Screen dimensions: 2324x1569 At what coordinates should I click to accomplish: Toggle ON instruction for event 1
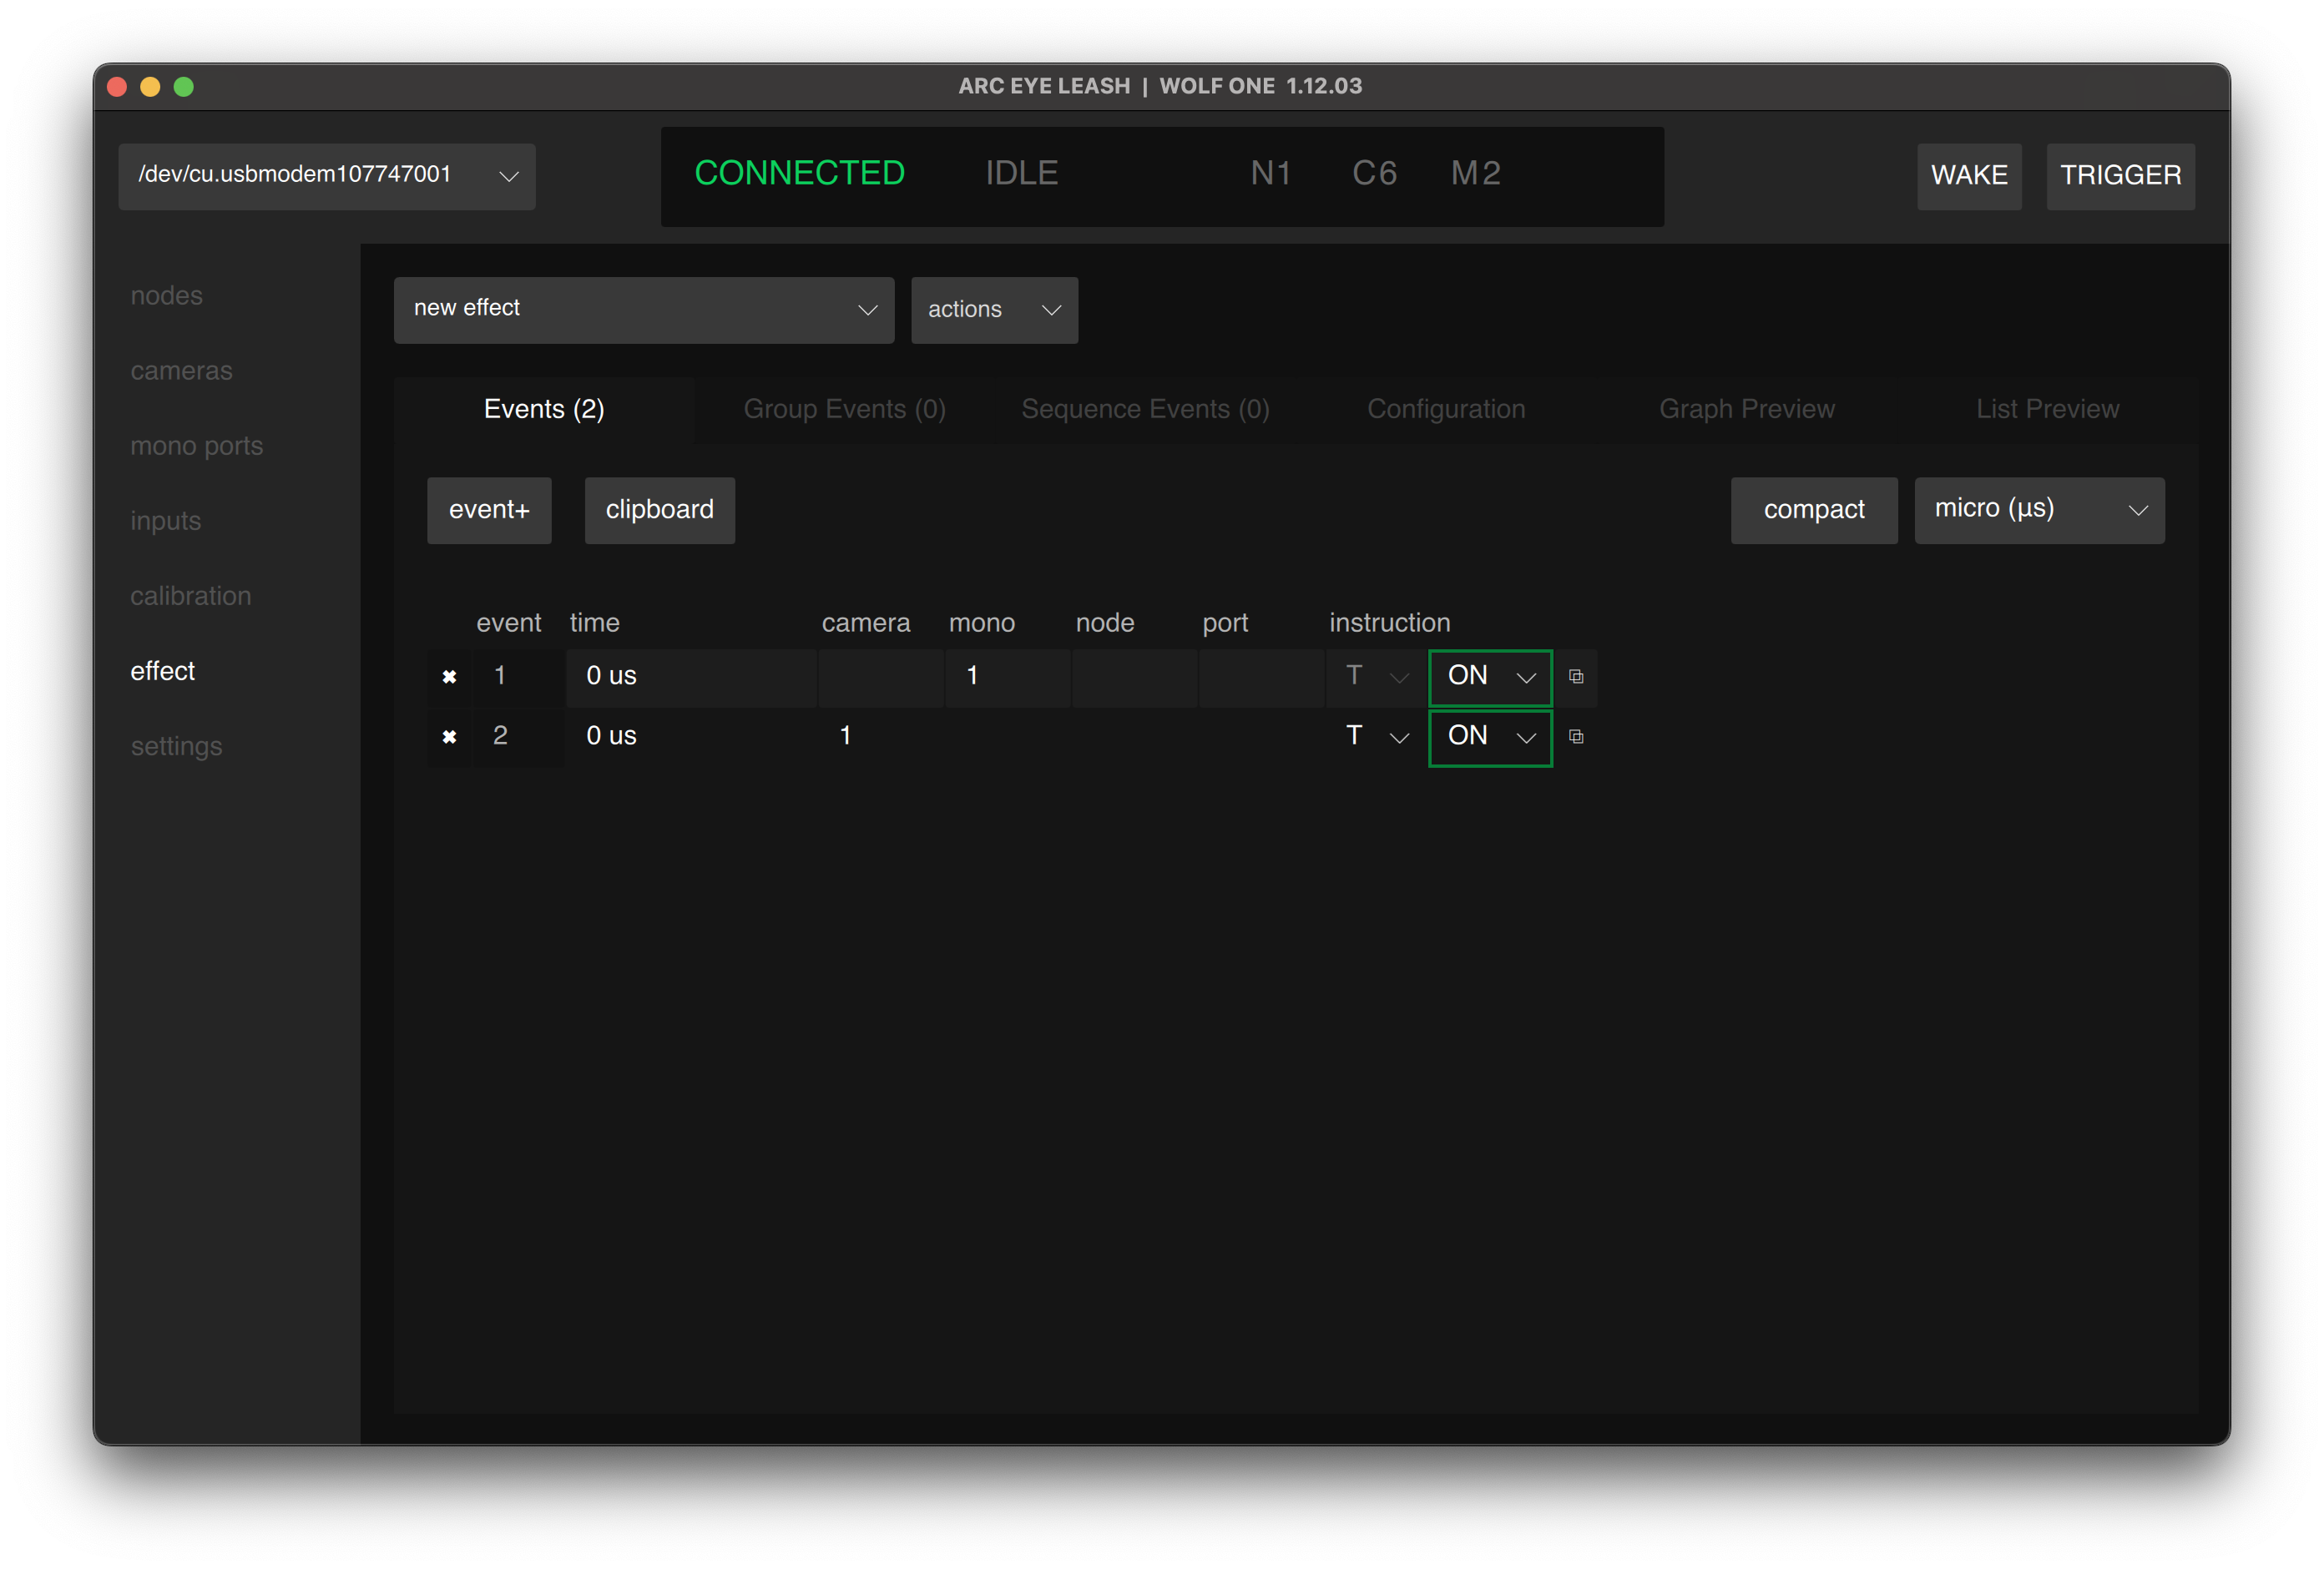coord(1489,677)
